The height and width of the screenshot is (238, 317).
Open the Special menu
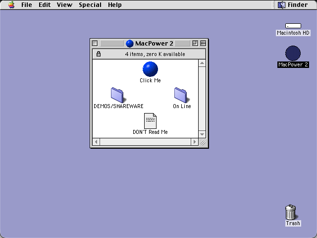coord(90,4)
